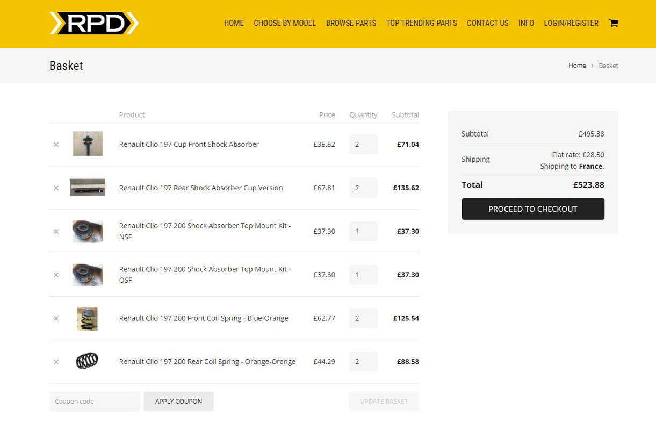This screenshot has width=656, height=430.
Task: Open Rear Shock Absorber Cup Version link
Action: point(200,188)
